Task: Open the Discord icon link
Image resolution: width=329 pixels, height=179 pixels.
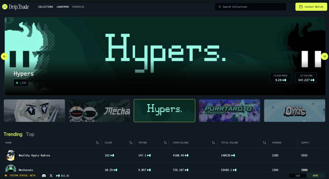Action: (x=44, y=175)
